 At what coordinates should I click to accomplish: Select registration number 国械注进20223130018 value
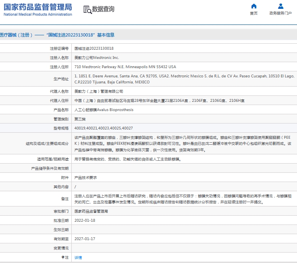point(94,49)
